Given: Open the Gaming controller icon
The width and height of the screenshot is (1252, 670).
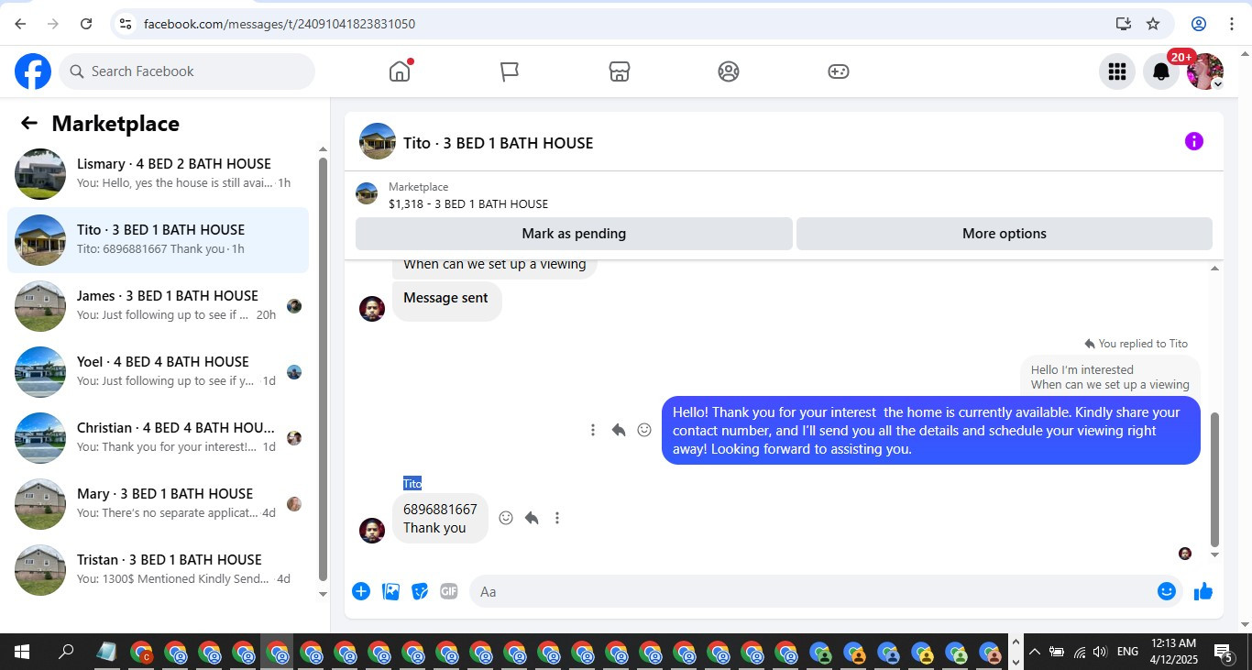Looking at the screenshot, I should coord(839,71).
